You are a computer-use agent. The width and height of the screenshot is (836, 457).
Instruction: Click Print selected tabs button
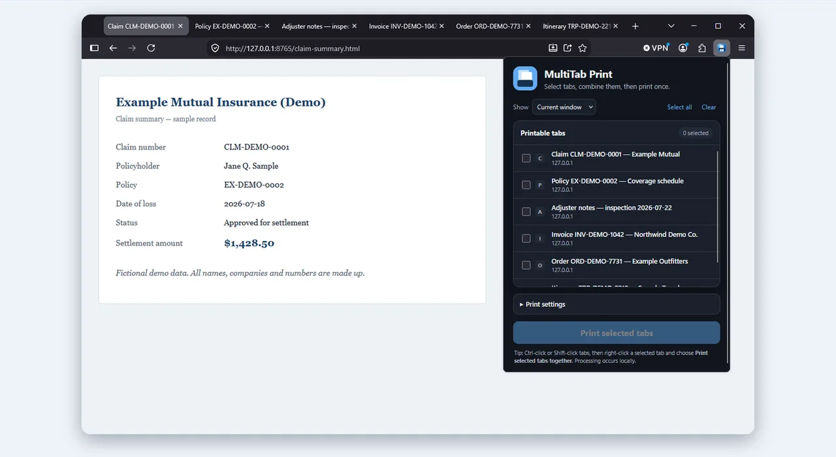tap(617, 333)
